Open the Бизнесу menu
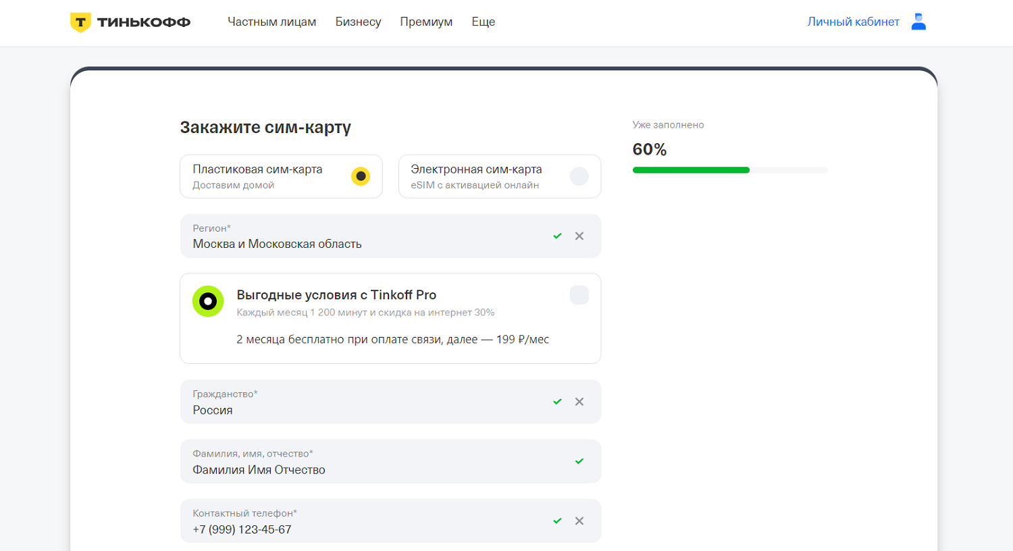1013x551 pixels. [358, 22]
